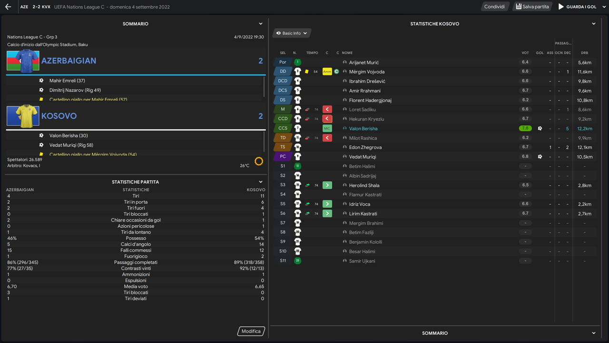Sort by the NOME column header

[x=347, y=53]
